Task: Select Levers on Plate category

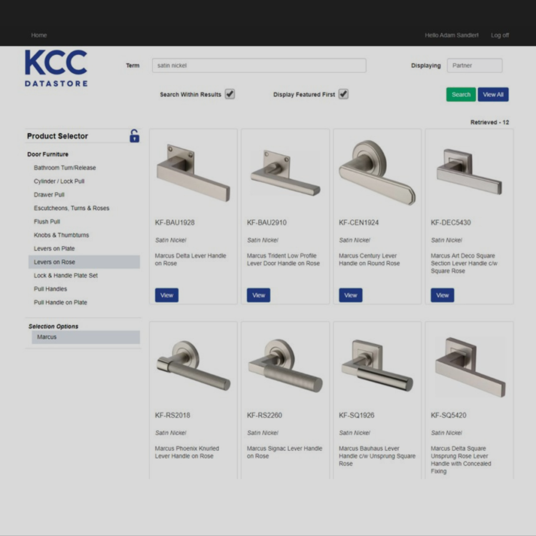Action: pos(54,249)
